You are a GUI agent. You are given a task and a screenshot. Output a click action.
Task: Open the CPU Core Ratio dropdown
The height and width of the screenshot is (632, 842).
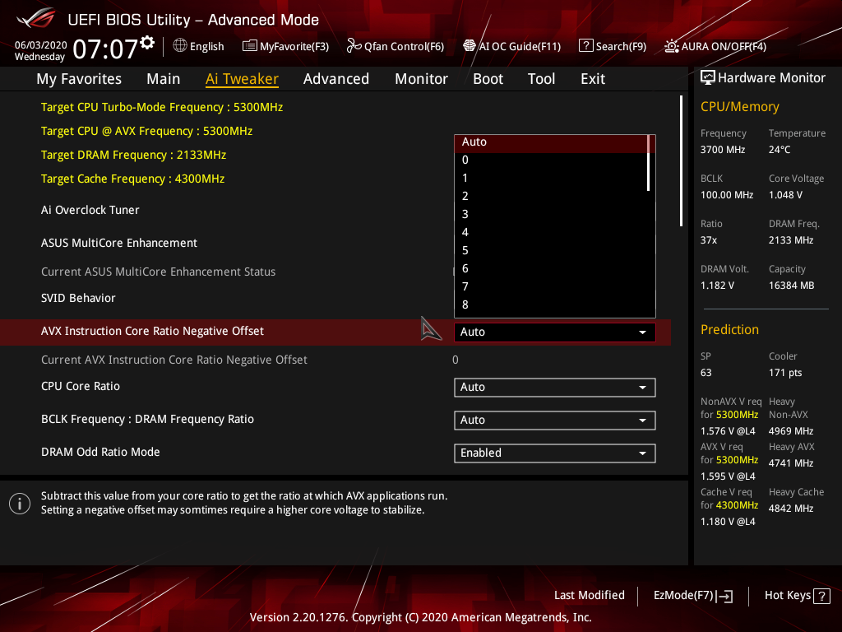[554, 387]
